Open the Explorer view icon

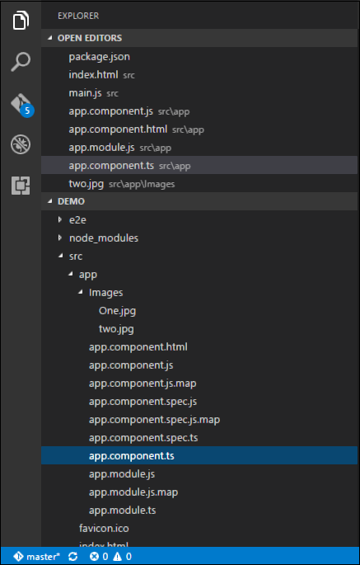click(x=21, y=21)
